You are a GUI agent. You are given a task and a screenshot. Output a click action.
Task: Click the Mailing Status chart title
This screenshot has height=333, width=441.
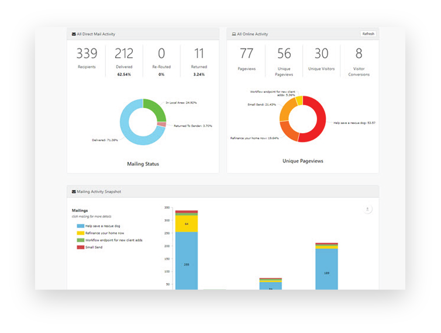[x=143, y=164]
